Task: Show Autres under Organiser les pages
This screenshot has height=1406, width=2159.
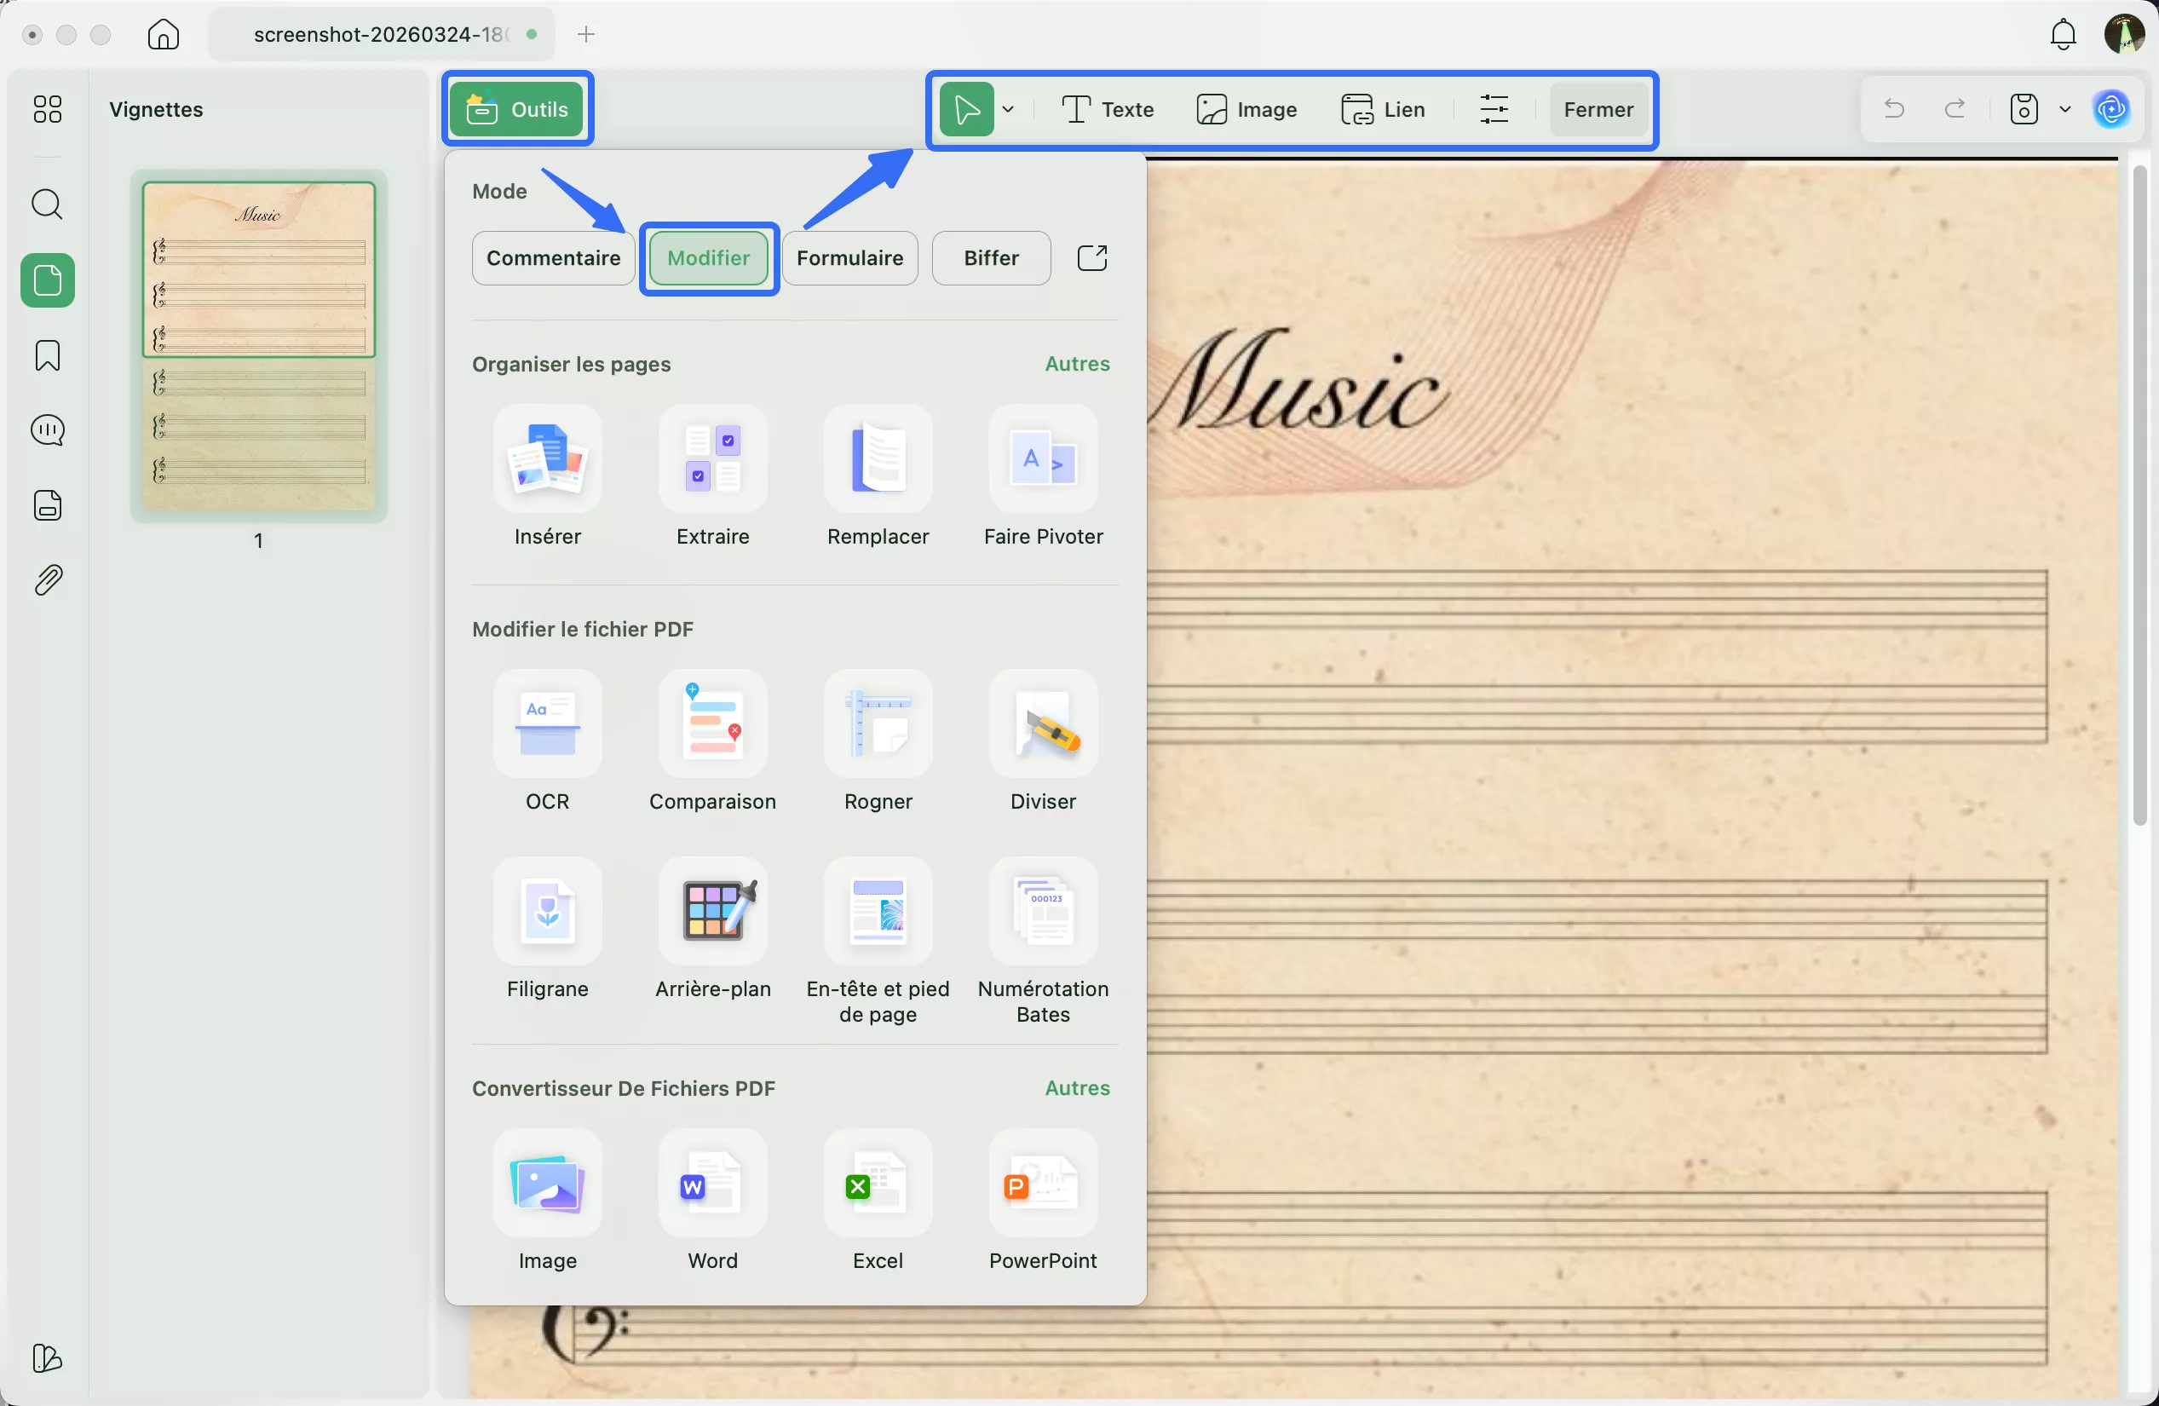Action: pos(1077,364)
